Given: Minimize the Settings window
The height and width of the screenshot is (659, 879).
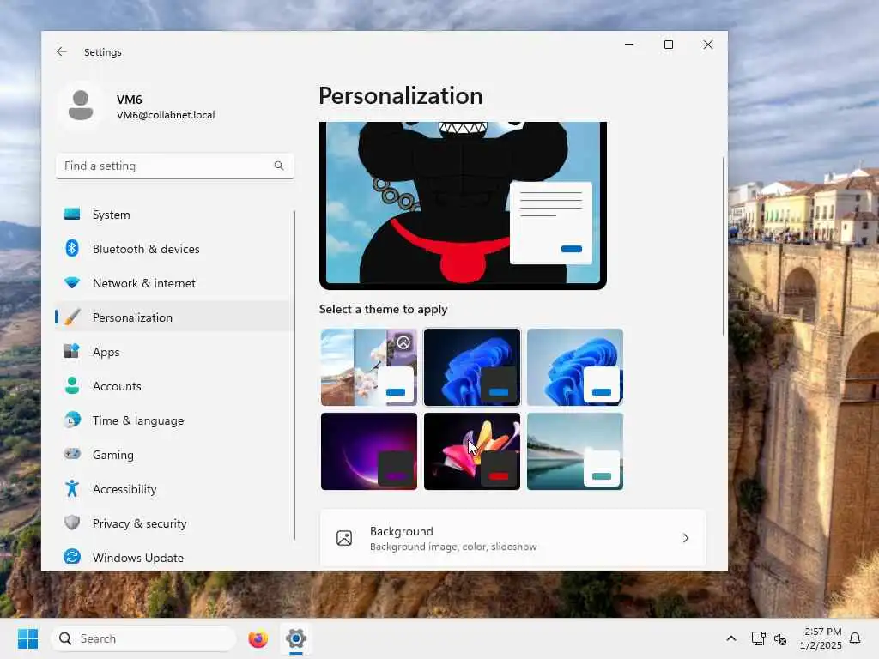Looking at the screenshot, I should (x=629, y=45).
